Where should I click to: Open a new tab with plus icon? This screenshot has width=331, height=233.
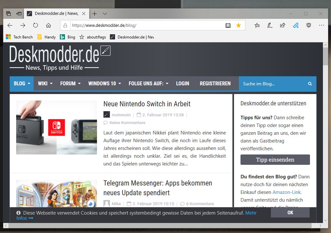click(x=95, y=14)
